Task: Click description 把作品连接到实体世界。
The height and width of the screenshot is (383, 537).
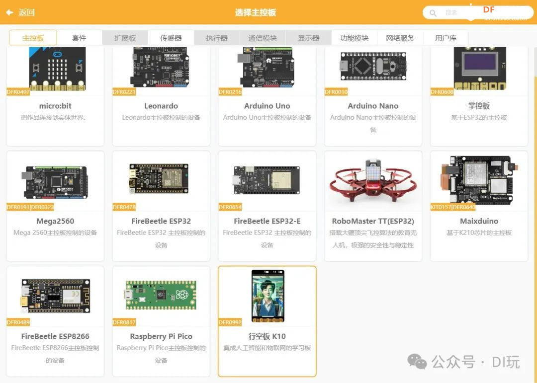Action: pyautogui.click(x=54, y=117)
